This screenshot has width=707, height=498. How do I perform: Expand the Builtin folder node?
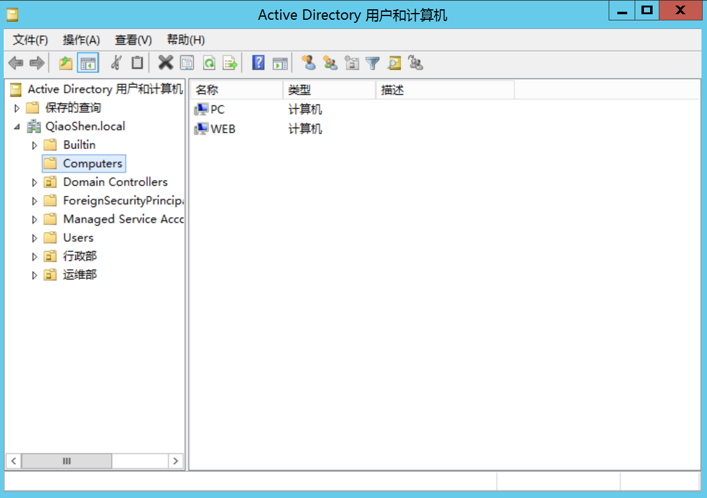pyautogui.click(x=35, y=145)
